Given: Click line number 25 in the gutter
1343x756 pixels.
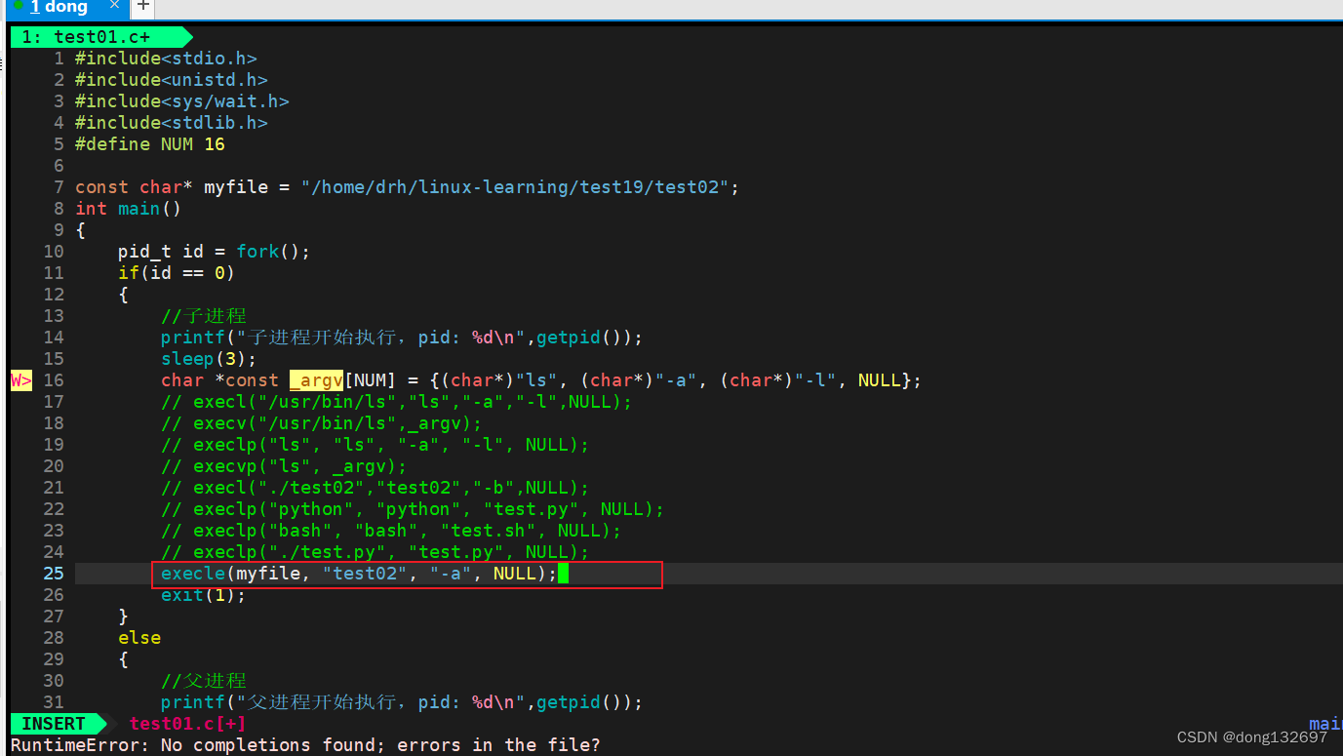Looking at the screenshot, I should point(54,574).
